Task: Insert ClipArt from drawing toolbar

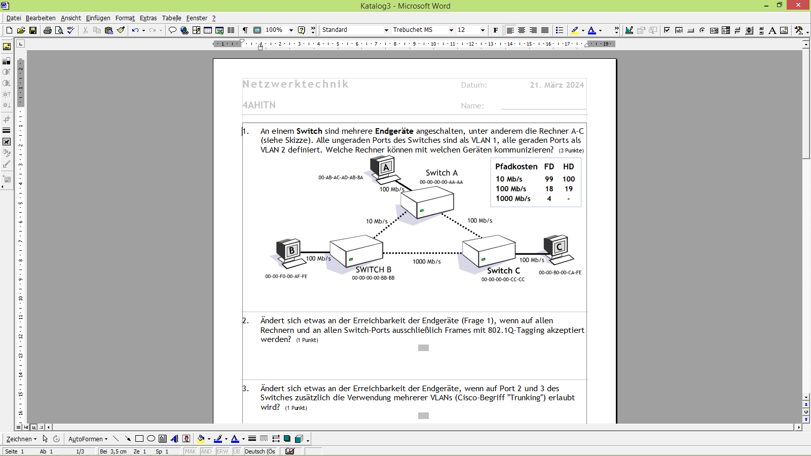Action: tap(187, 439)
